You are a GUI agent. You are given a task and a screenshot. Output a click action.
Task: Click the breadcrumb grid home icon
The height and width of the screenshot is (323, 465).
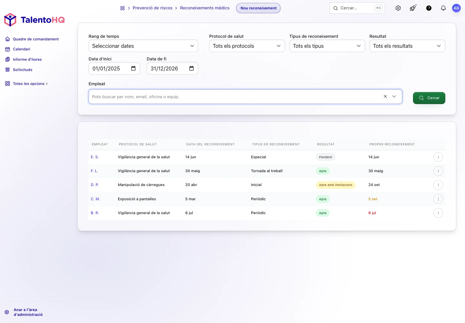122,8
